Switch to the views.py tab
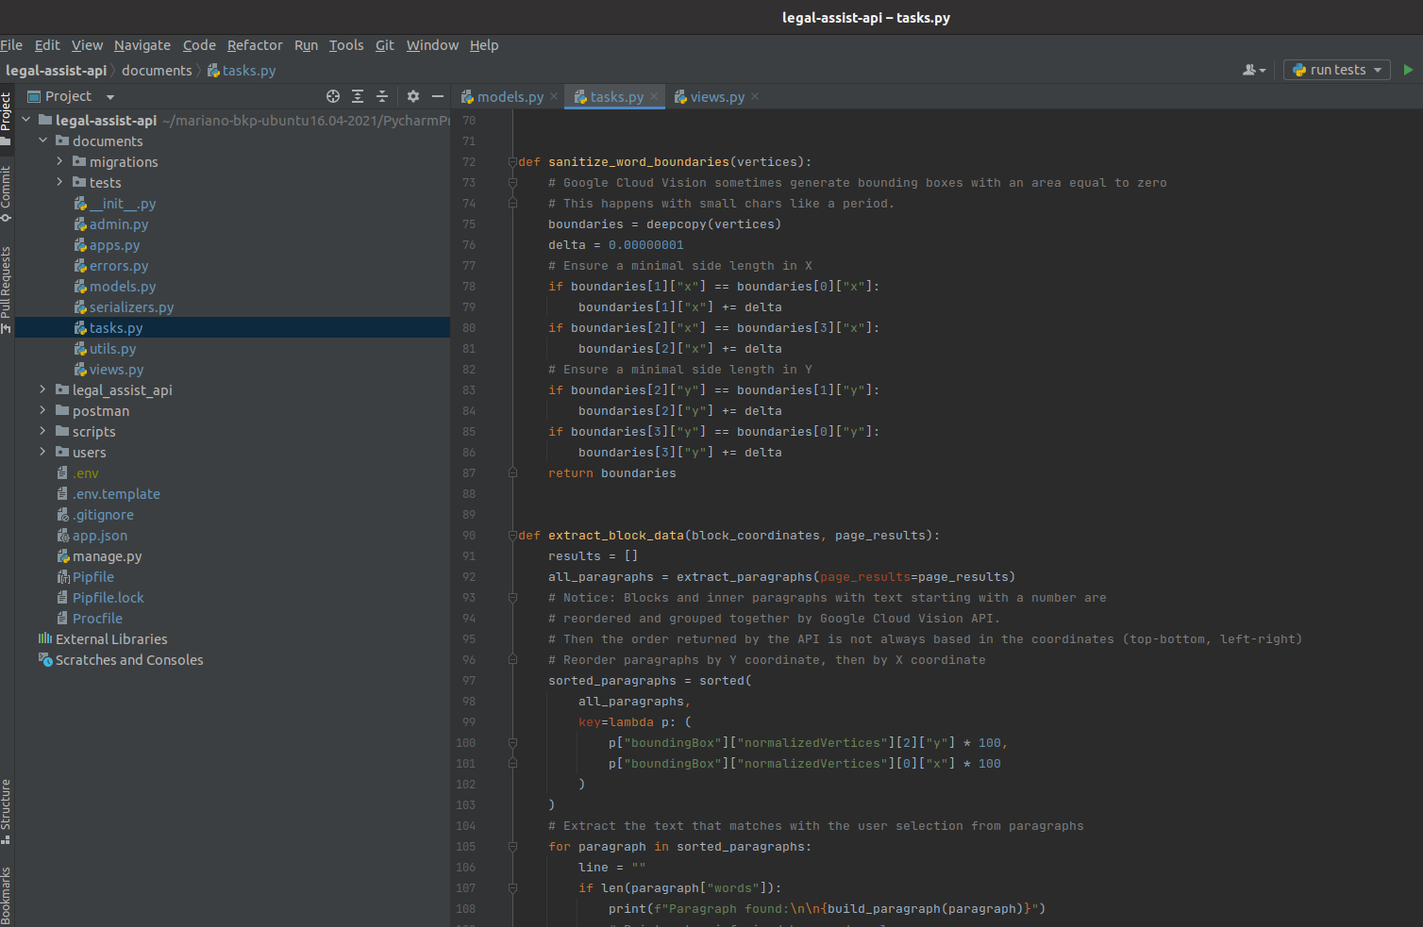 pos(716,96)
